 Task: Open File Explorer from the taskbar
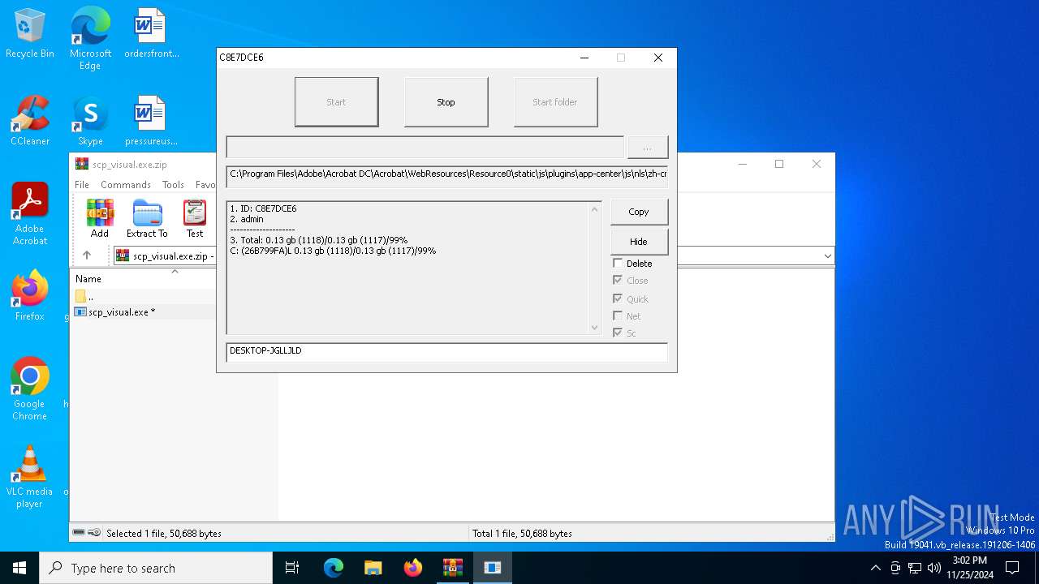[373, 568]
